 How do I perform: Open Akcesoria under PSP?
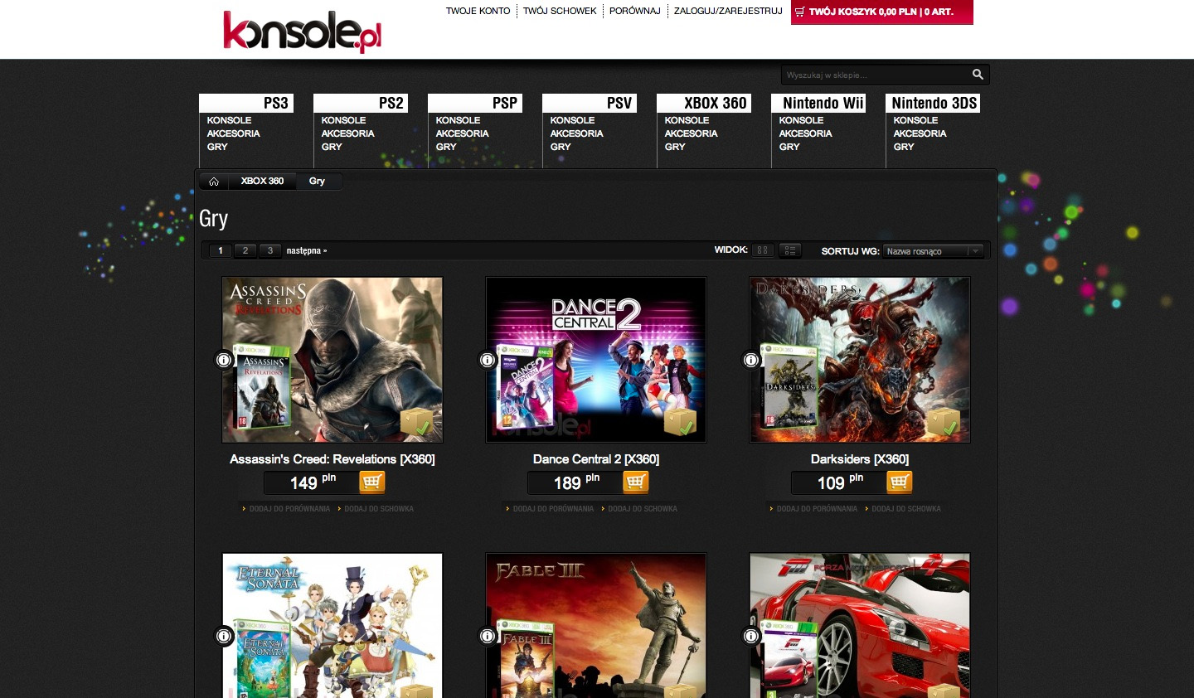[x=462, y=133]
